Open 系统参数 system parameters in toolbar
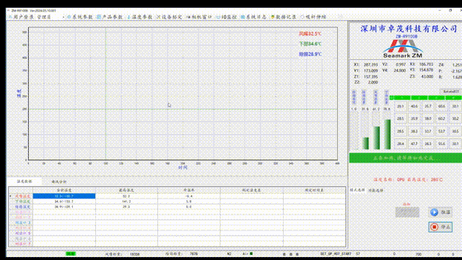This screenshot has width=462, height=260. pyautogui.click(x=80, y=17)
